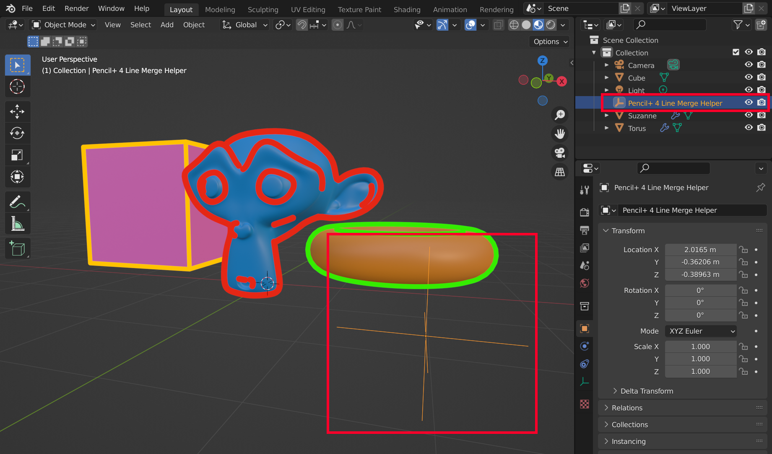
Task: Click the Options button in viewport
Action: [x=550, y=42]
